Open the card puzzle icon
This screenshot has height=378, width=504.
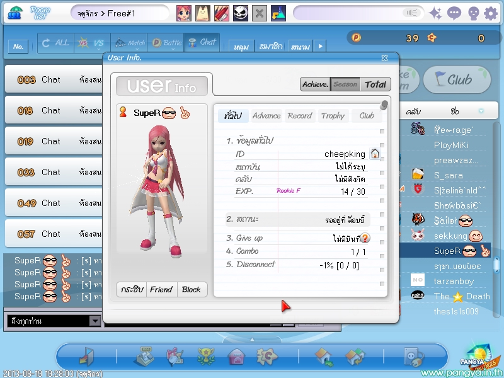click(x=266, y=357)
